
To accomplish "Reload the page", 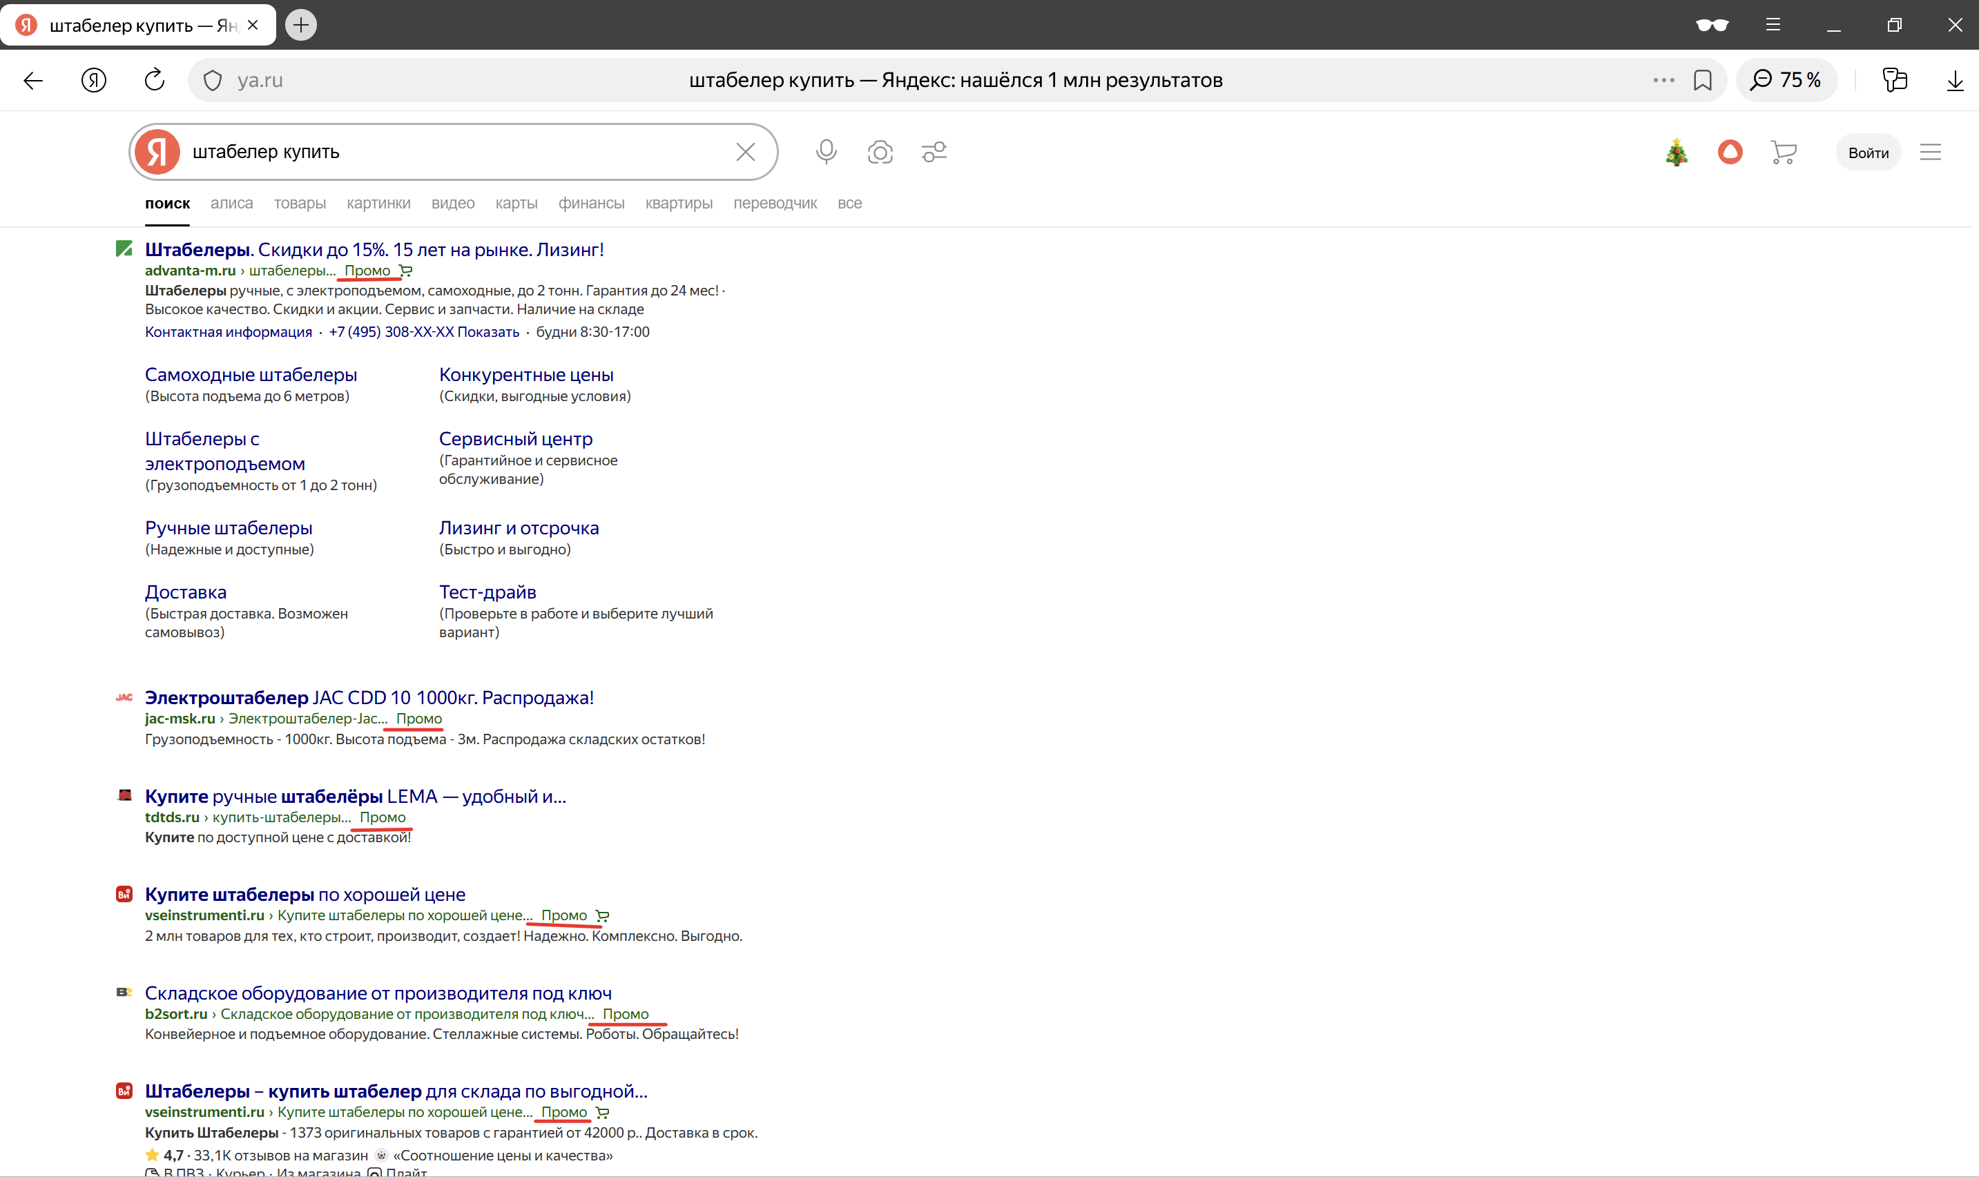I will click(x=155, y=80).
